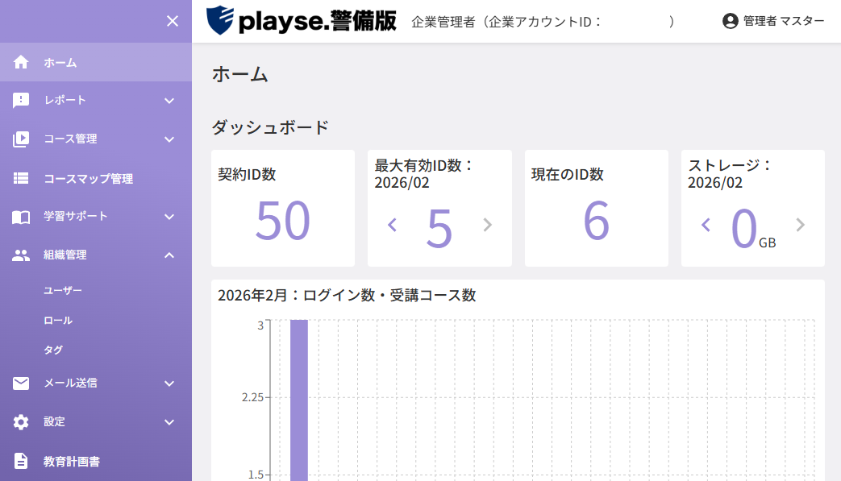The height and width of the screenshot is (481, 841).
Task: Go to previous month for 最大有効ID数
Action: (x=392, y=225)
